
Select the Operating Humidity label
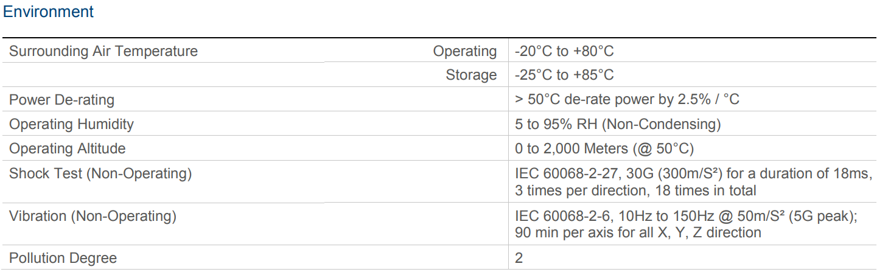pos(71,124)
